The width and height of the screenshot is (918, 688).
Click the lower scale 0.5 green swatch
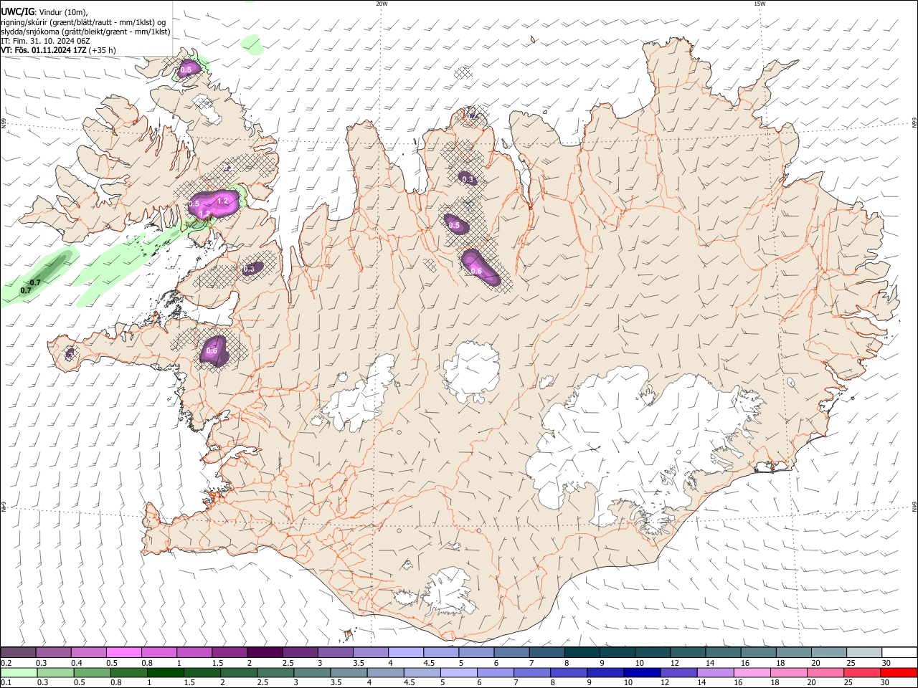(x=93, y=672)
